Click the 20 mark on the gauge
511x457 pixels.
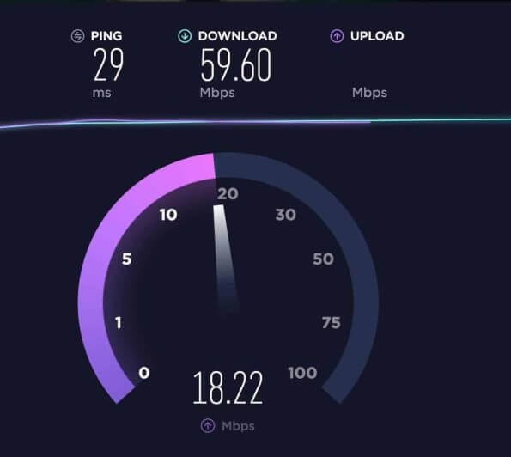pyautogui.click(x=228, y=193)
